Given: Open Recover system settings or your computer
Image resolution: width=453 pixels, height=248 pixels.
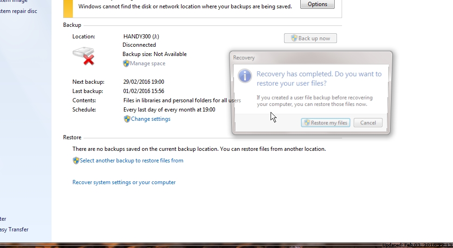Looking at the screenshot, I should coord(124,182).
